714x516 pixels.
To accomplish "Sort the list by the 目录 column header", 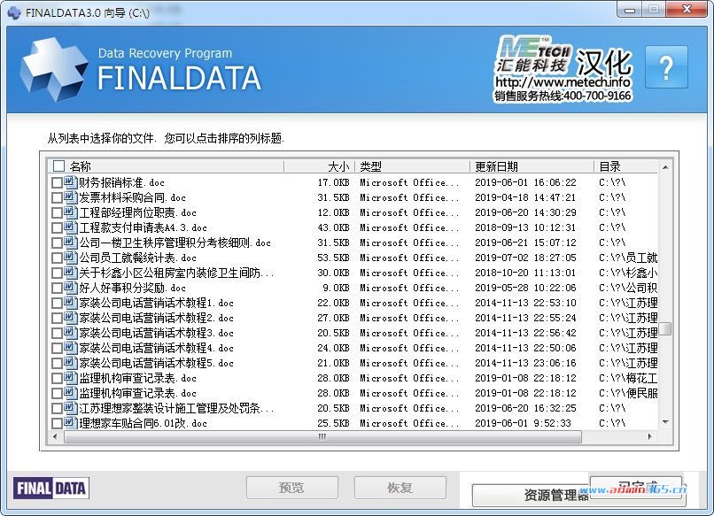I will click(x=626, y=166).
